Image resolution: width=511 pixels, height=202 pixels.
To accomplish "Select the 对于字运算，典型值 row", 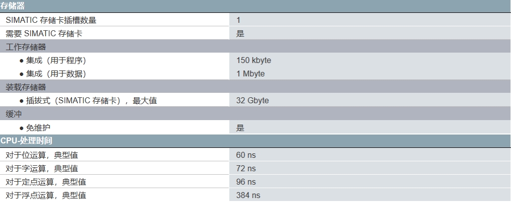I will click(x=42, y=168).
